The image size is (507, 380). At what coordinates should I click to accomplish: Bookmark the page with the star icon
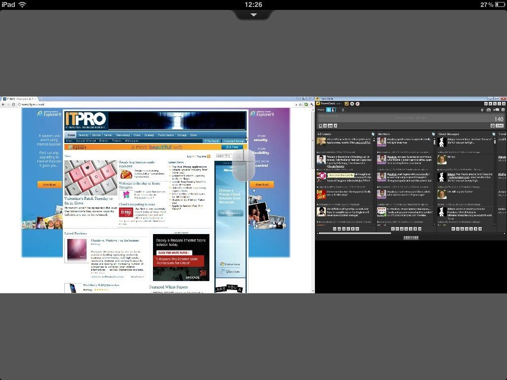tap(300, 104)
